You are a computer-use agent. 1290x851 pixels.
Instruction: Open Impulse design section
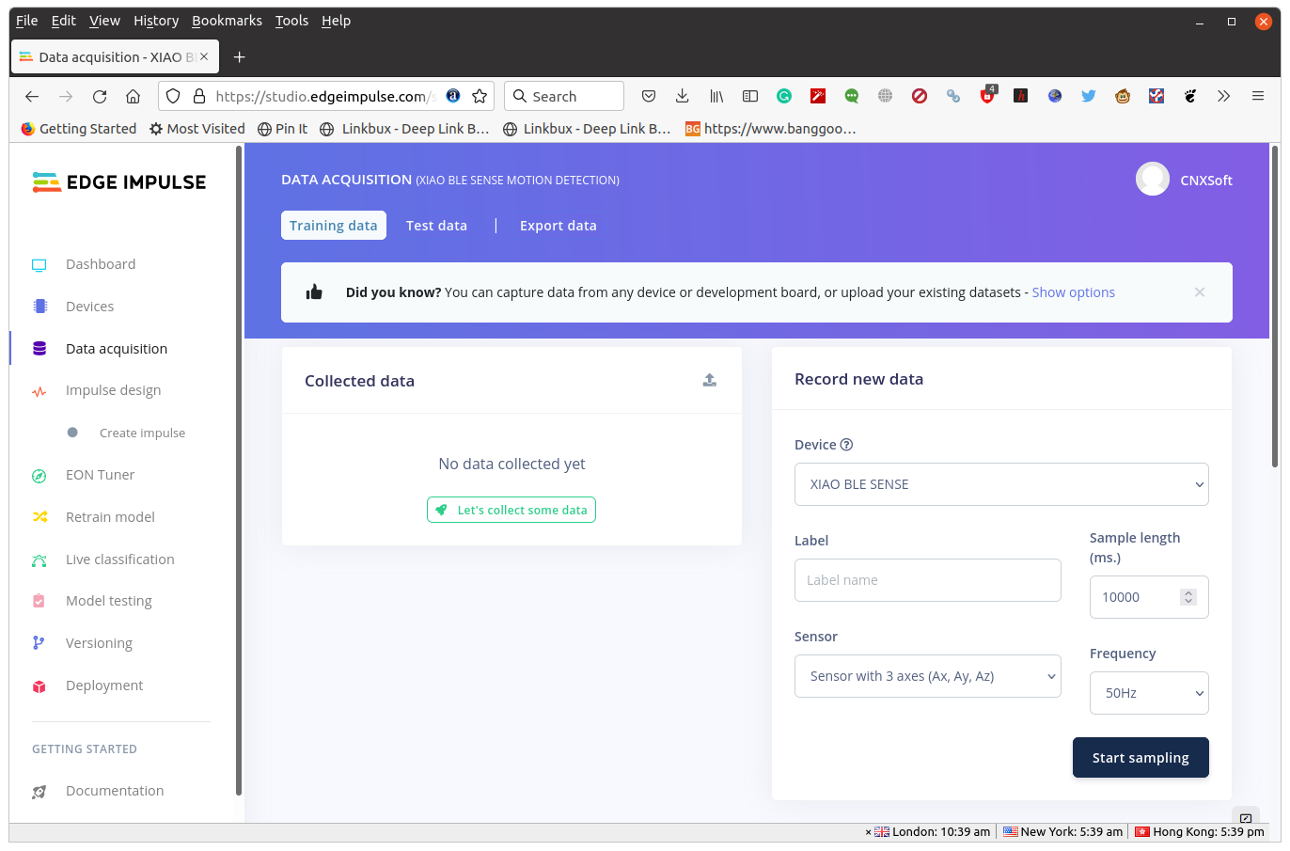coord(113,390)
